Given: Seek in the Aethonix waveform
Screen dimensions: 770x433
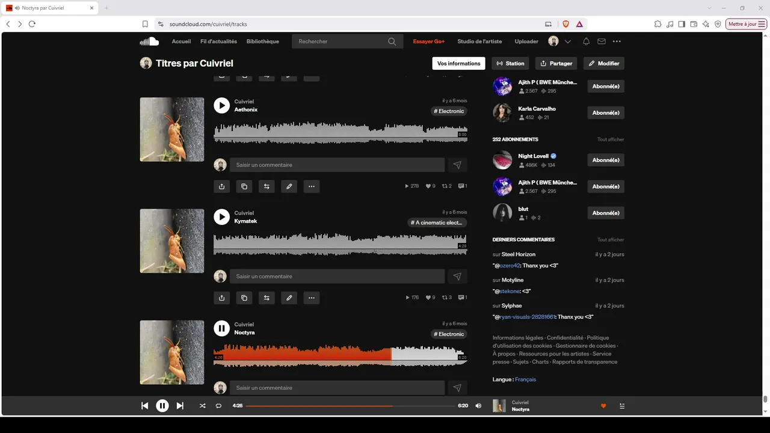Looking at the screenshot, I should pos(340,132).
